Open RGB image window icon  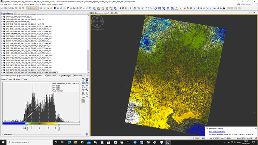[55, 8]
